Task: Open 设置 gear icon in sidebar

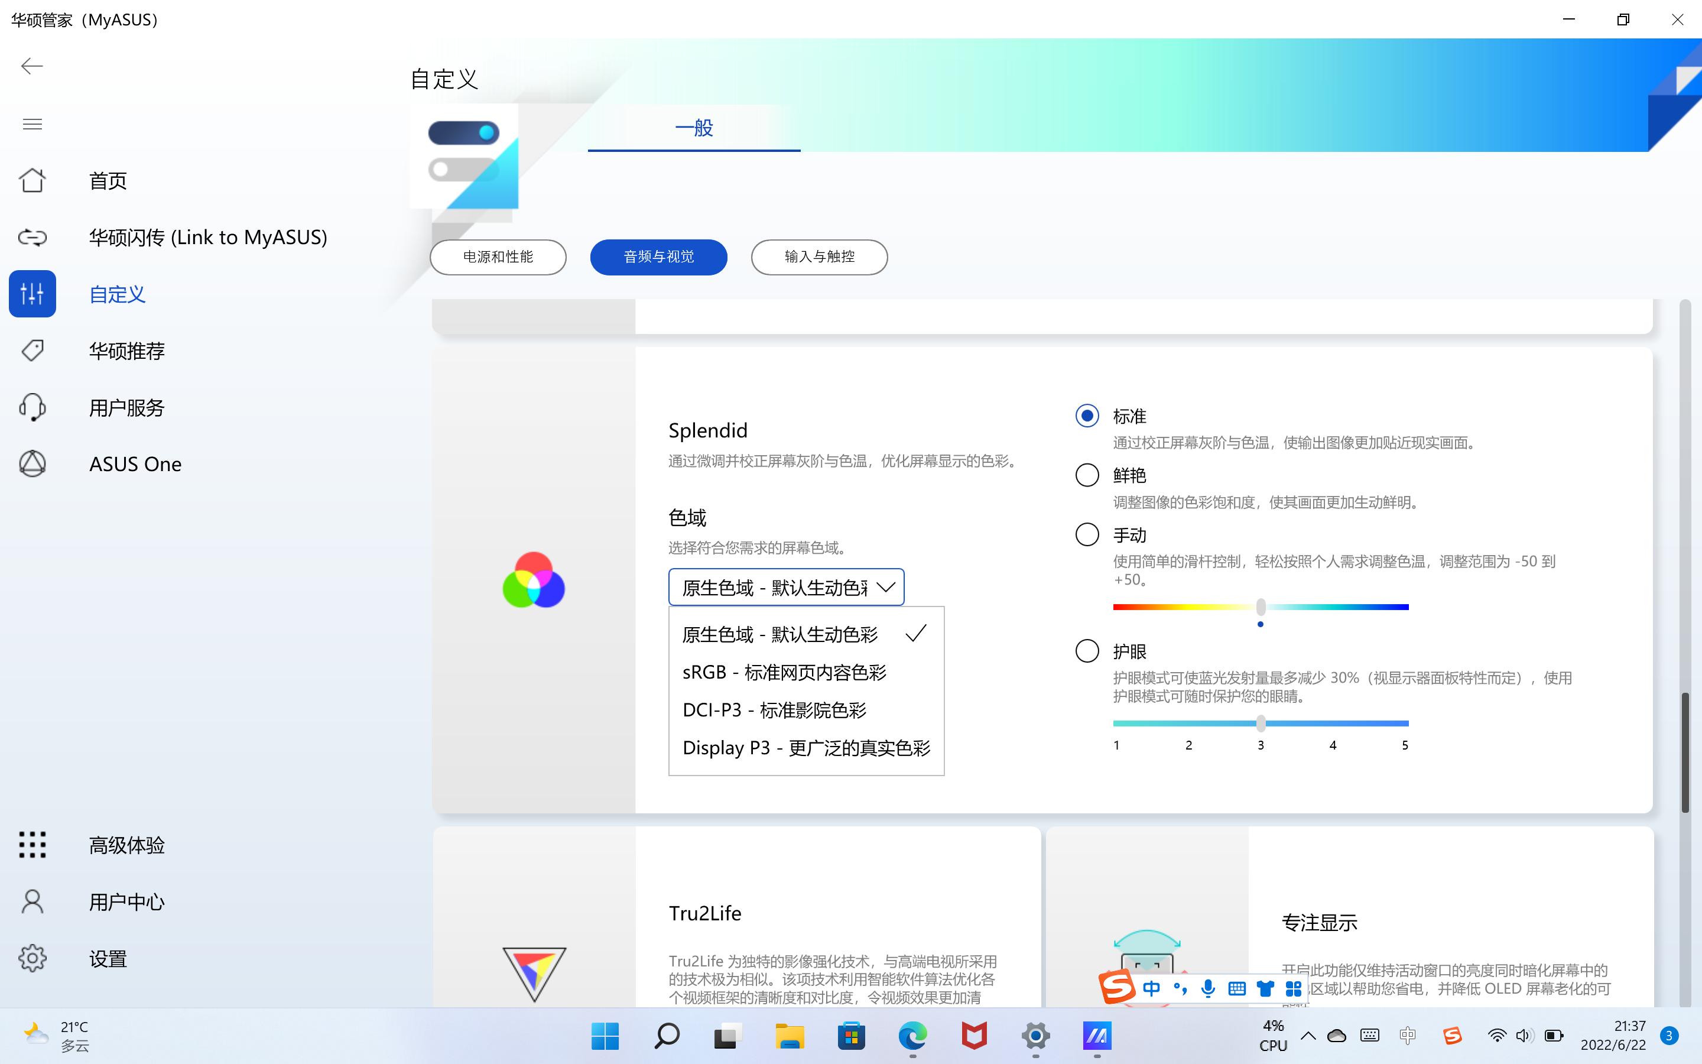Action: click(33, 958)
